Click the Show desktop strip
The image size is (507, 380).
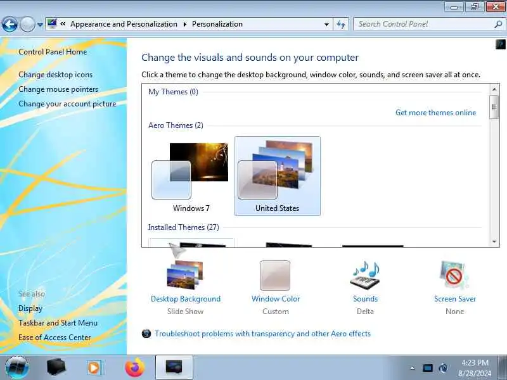point(502,367)
